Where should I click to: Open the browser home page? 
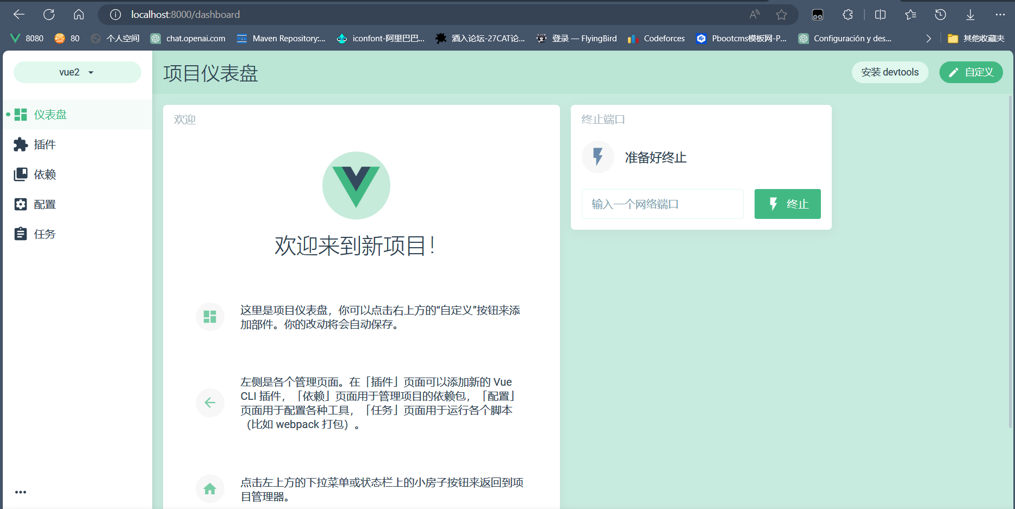pyautogui.click(x=79, y=15)
